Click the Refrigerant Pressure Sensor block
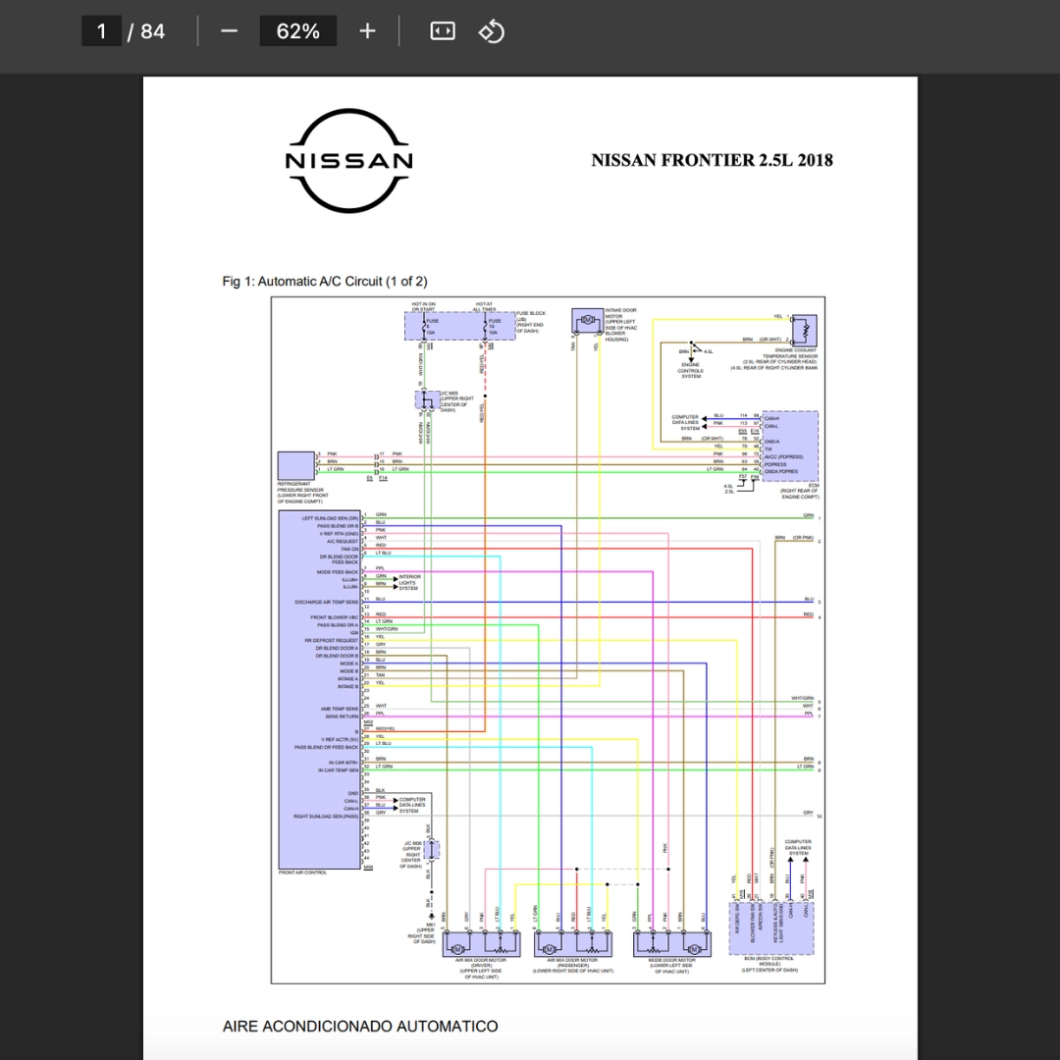Screen dimensions: 1060x1060 tap(296, 466)
